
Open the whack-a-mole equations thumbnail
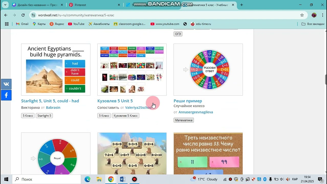pos(132,154)
